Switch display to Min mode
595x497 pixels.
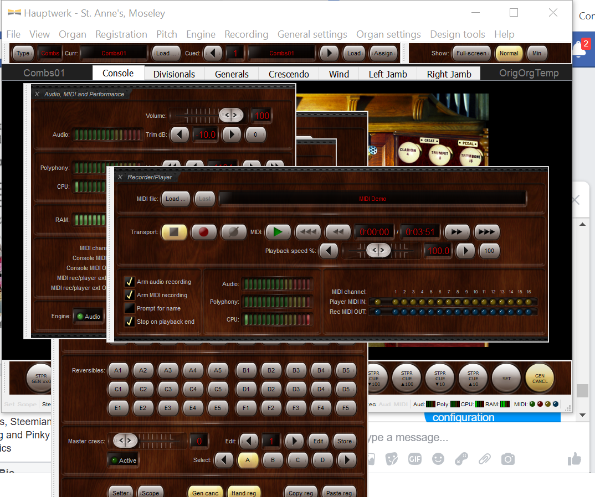click(x=537, y=53)
